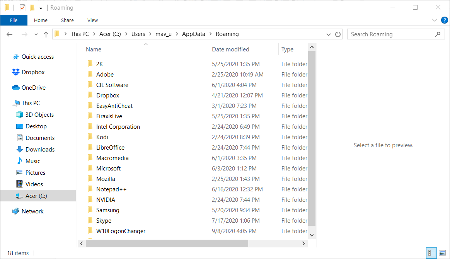This screenshot has width=450, height=259.
Task: Open the recent locations dropdown
Action: click(x=36, y=34)
